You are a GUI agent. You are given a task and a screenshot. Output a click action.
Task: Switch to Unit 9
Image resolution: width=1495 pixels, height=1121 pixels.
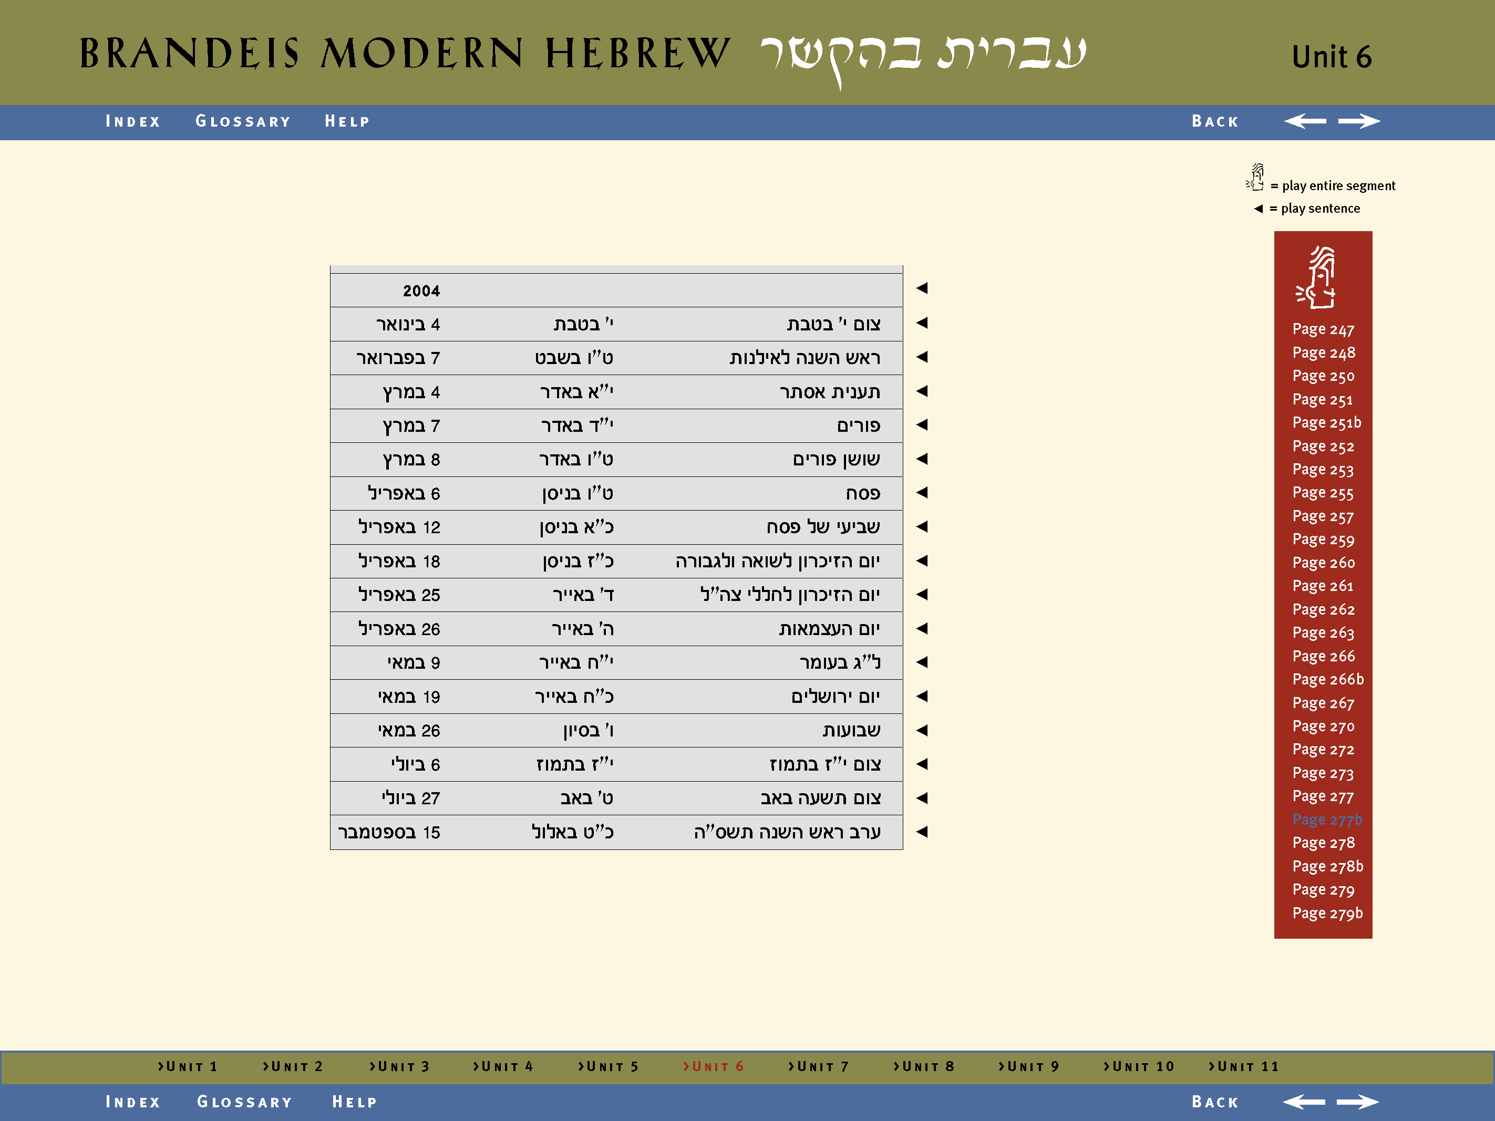[1029, 1066]
